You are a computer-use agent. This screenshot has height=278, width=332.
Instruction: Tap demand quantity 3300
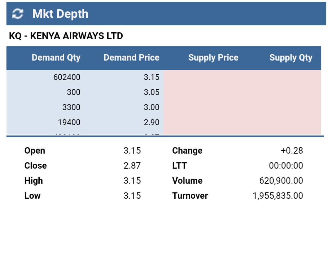click(x=71, y=107)
